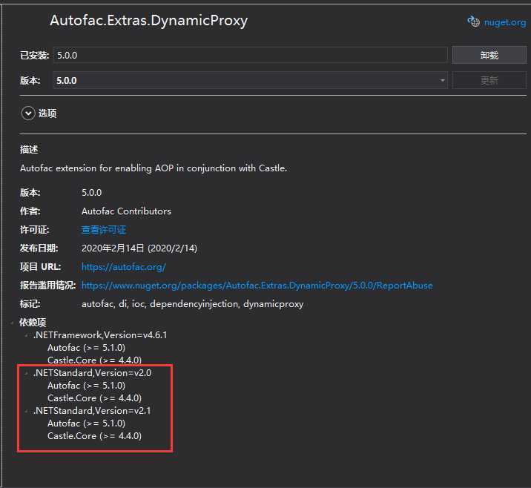The image size is (531, 488).
Task: Focus the 已安装 installed version field
Action: click(x=250, y=55)
